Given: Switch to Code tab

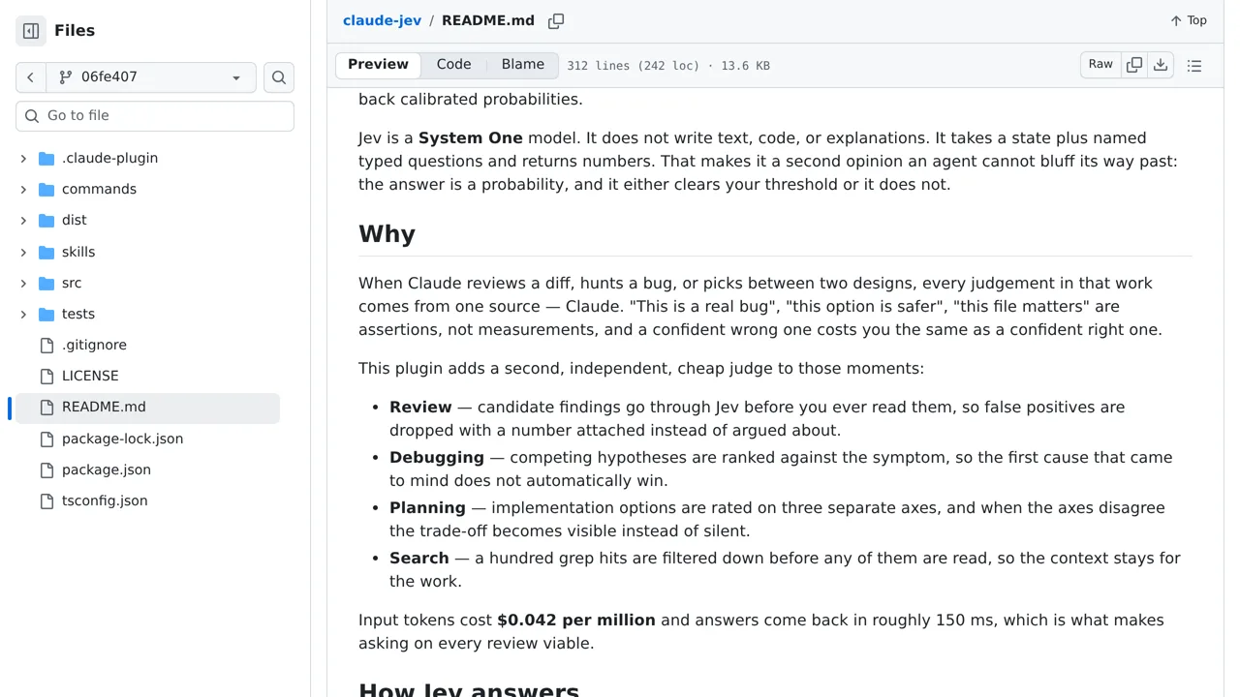Looking at the screenshot, I should [x=453, y=65].
